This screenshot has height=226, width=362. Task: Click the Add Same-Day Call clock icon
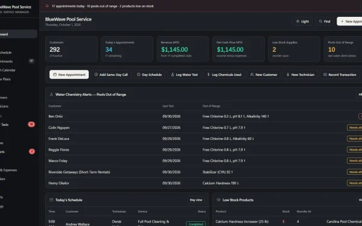(x=96, y=75)
